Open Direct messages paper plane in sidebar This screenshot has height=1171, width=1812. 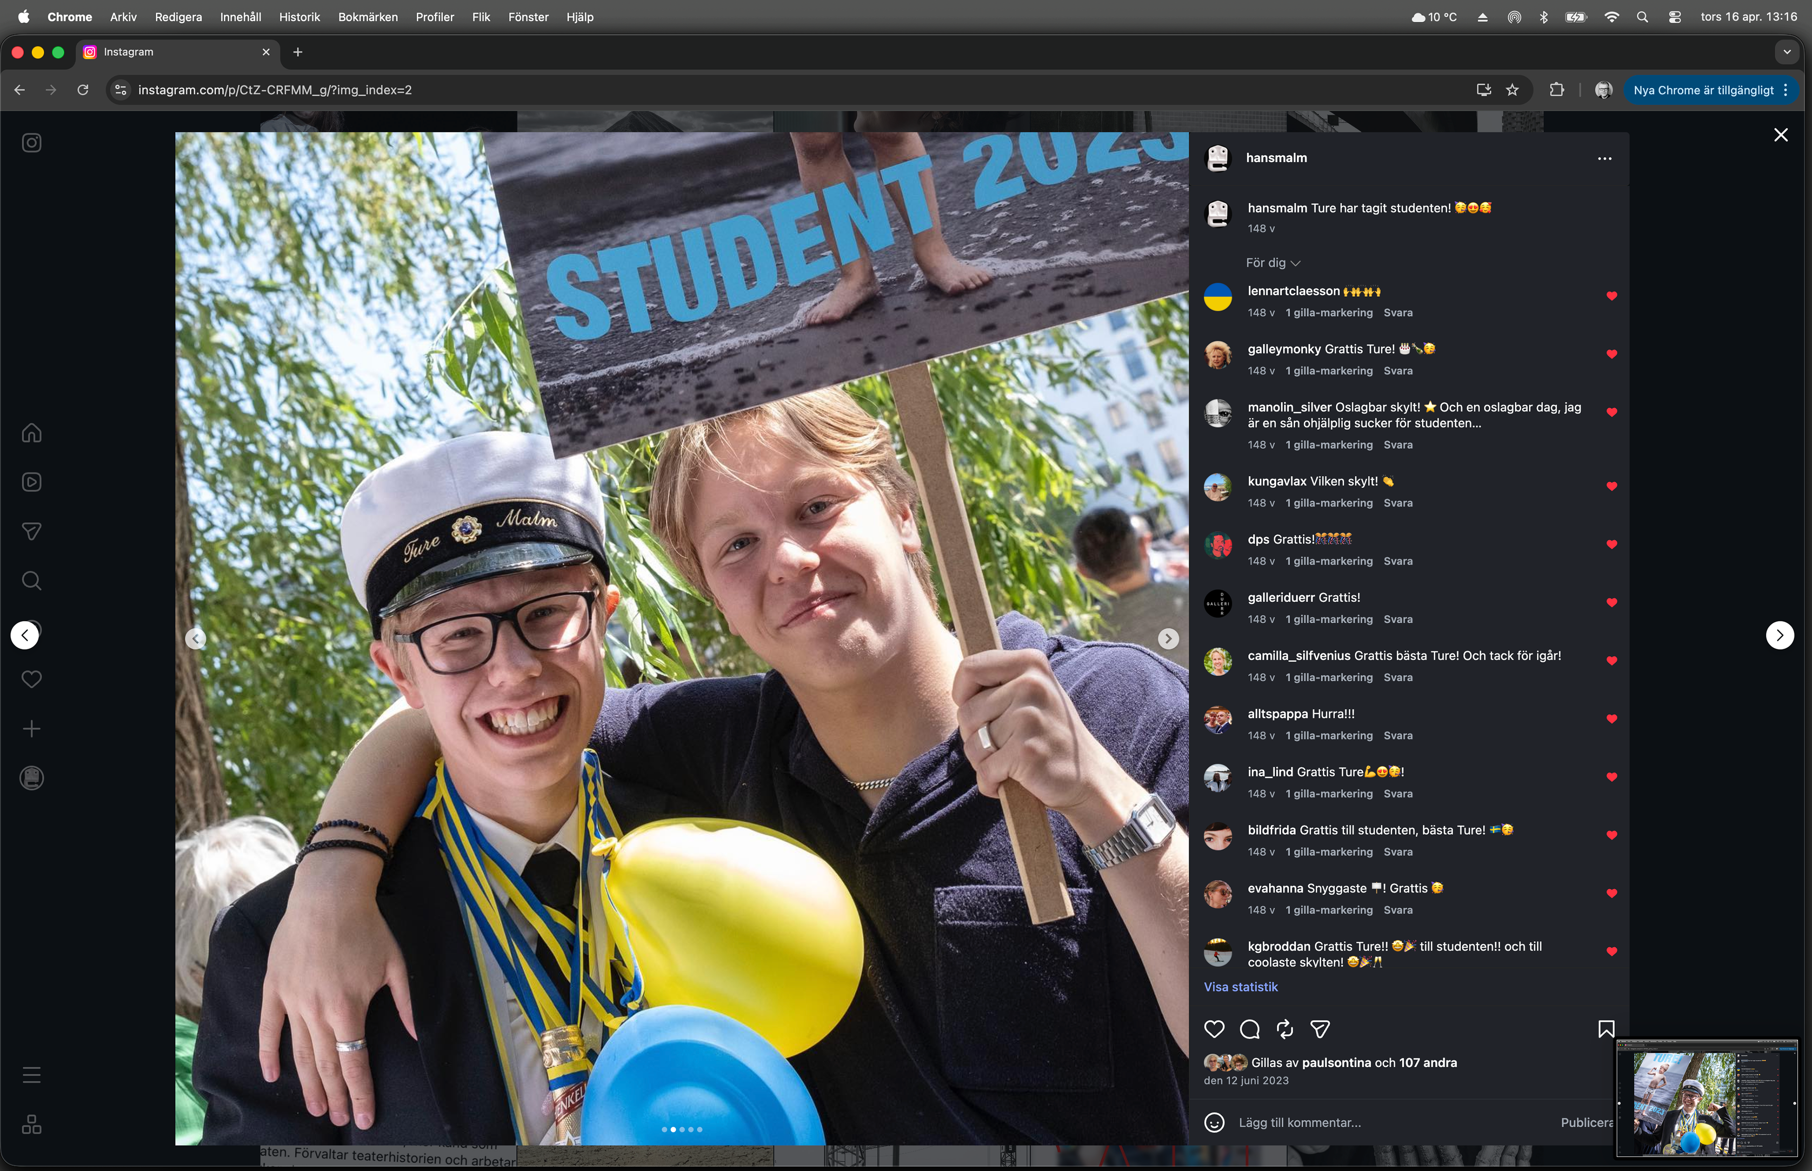31,532
